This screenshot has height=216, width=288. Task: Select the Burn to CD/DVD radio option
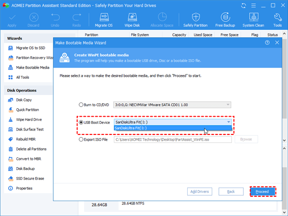click(81, 105)
